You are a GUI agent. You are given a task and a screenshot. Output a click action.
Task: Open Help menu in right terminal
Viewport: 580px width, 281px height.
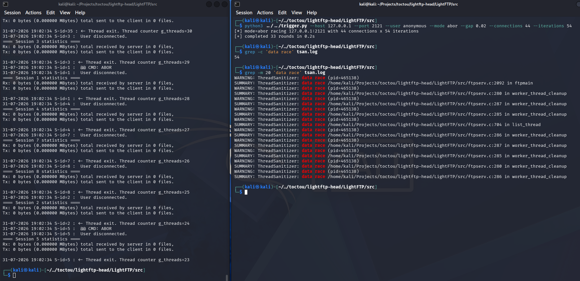pos(312,13)
